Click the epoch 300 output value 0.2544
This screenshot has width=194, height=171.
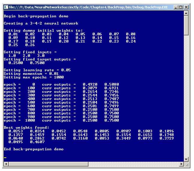point(90,95)
